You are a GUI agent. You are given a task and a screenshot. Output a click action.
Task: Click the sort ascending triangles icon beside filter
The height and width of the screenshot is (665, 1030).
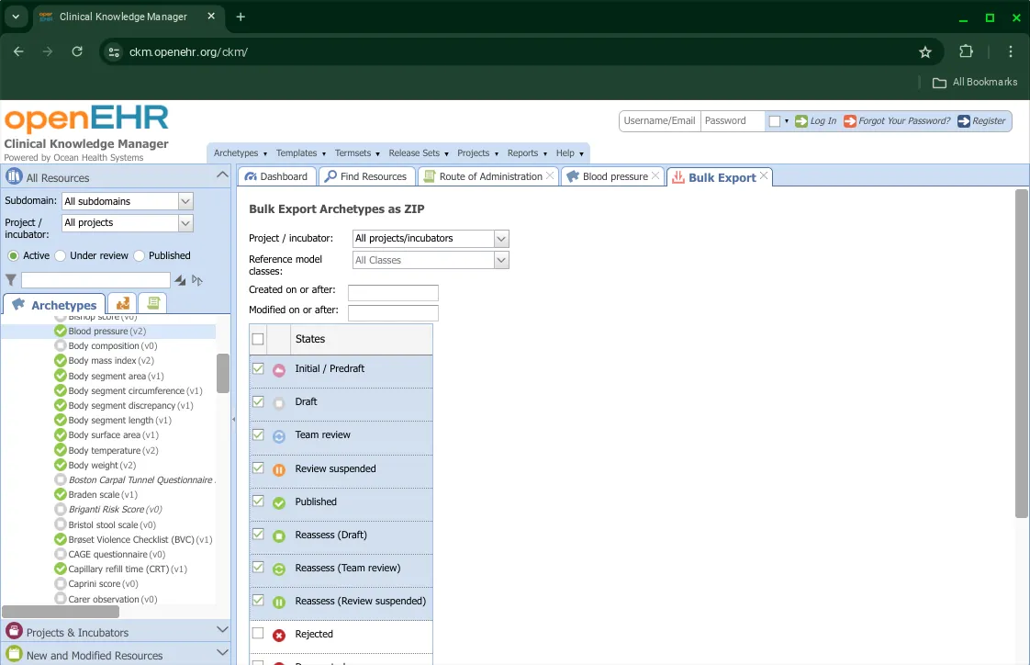(x=180, y=280)
